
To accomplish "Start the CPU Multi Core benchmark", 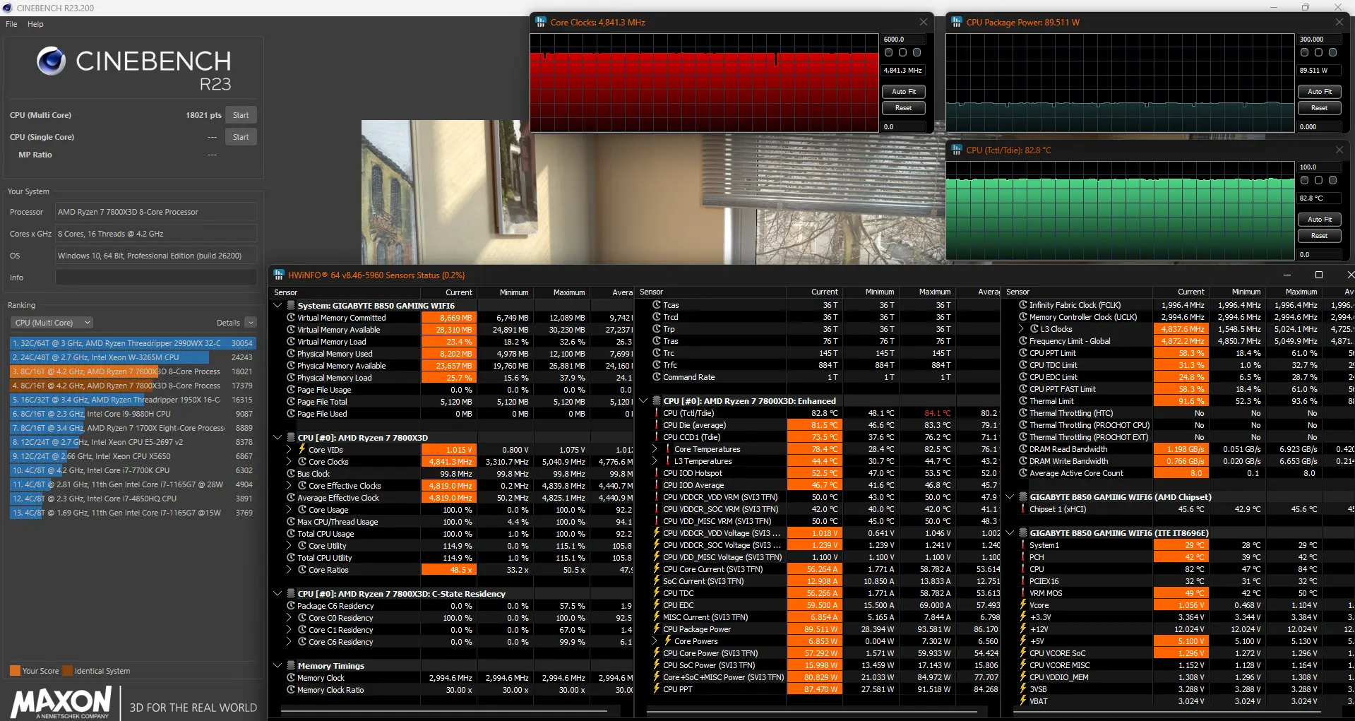I will (x=241, y=115).
